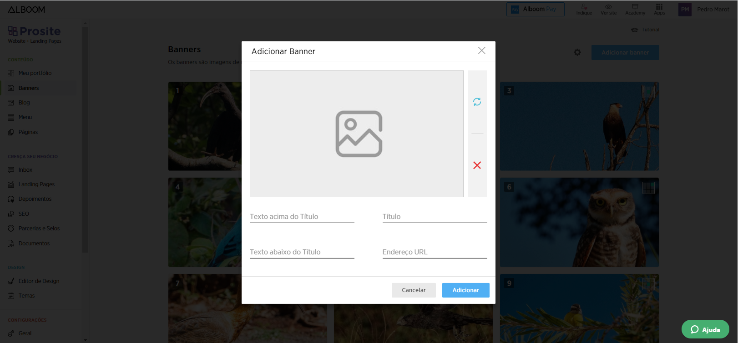Screen dimensions: 738x343
Task: Click the refresh image icon in dialog
Action: tap(477, 102)
